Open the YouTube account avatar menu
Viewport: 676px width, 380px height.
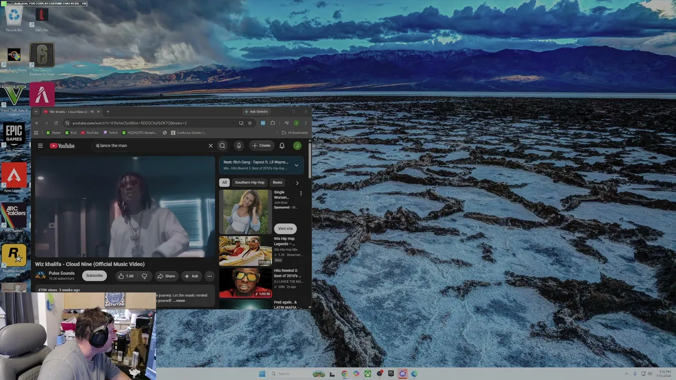point(297,146)
